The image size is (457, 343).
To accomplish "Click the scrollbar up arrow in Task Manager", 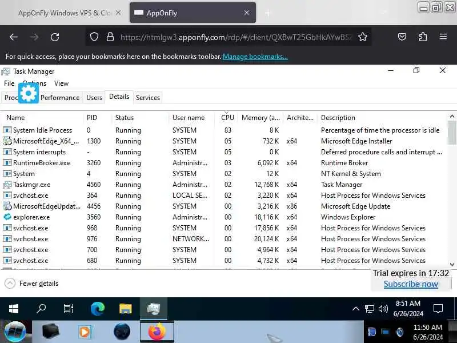I will (452, 117).
